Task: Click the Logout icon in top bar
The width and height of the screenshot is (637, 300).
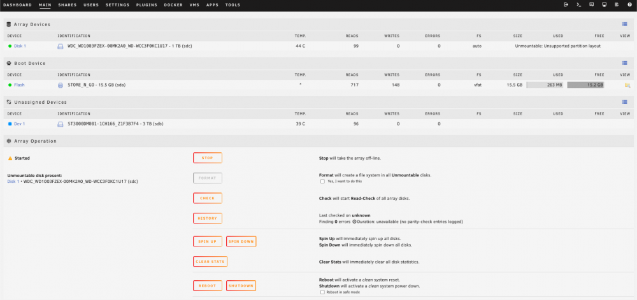Action: [x=566, y=5]
